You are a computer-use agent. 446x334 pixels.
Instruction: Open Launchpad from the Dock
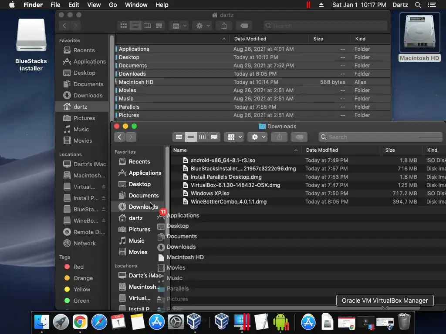61,322
